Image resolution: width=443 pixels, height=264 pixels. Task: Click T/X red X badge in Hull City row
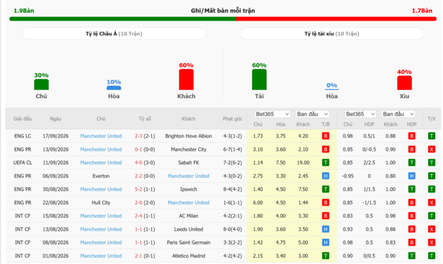431,203
